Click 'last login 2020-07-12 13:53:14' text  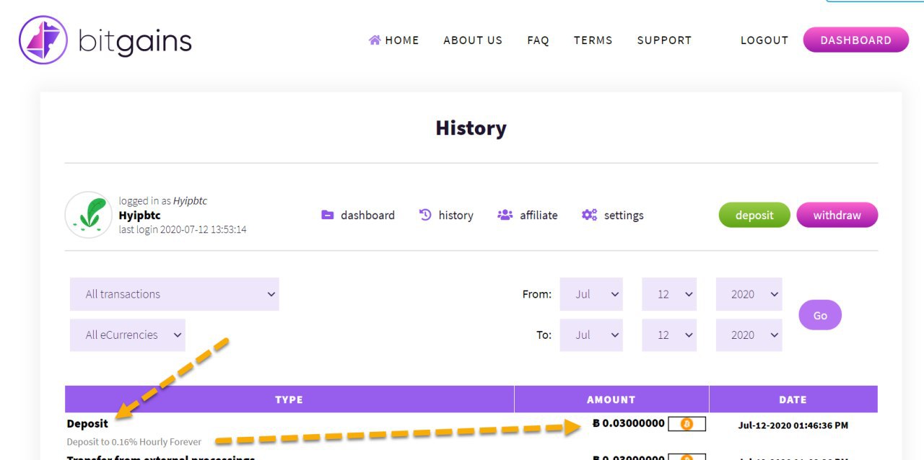click(x=183, y=229)
